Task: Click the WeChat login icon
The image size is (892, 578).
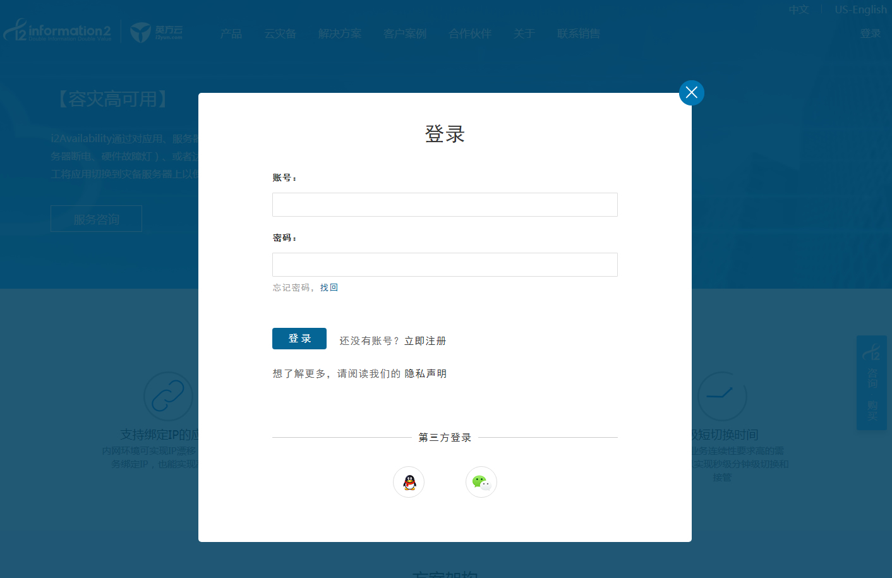Action: click(x=481, y=482)
